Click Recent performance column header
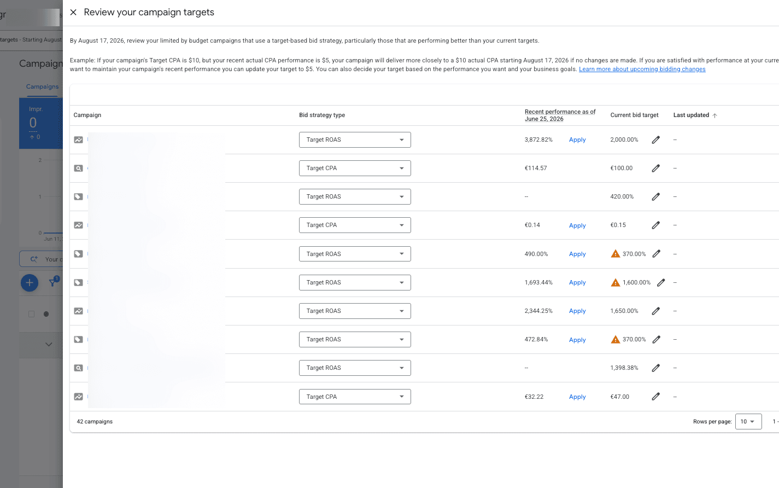The image size is (779, 488). [x=560, y=115]
